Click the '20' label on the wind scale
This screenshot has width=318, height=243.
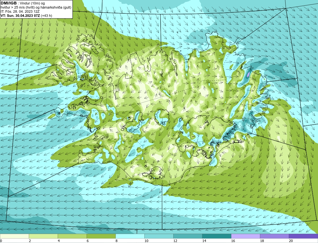pyautogui.click(x=291, y=241)
